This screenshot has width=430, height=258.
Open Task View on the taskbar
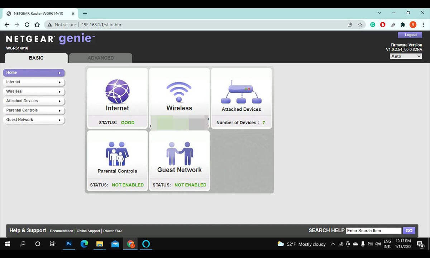point(53,244)
